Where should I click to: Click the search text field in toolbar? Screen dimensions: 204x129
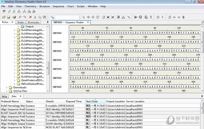[67, 17]
